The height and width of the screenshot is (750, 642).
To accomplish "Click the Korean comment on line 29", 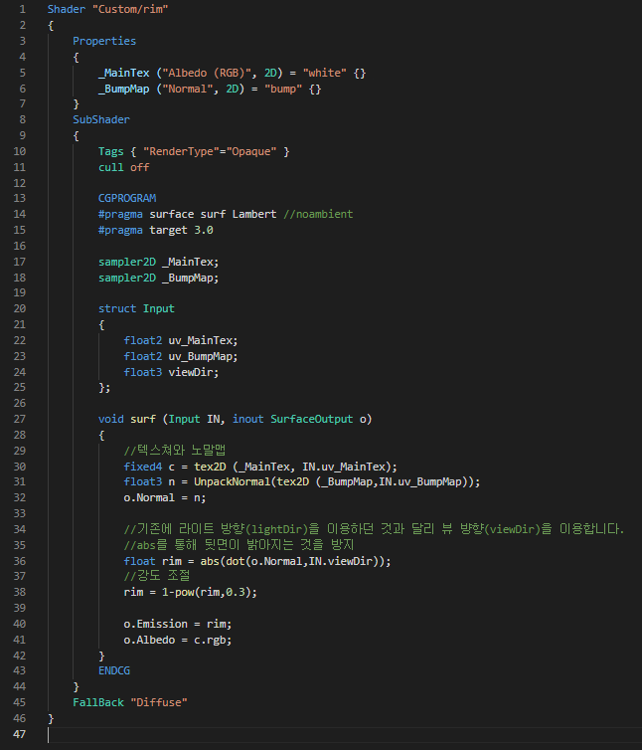I will click(x=175, y=450).
